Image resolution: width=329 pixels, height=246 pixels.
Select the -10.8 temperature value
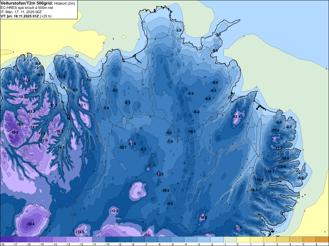[x=275, y=130]
